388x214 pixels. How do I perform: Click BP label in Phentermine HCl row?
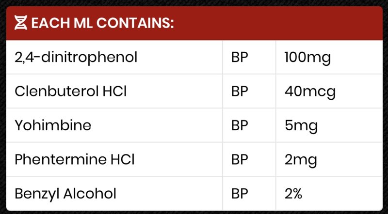tap(240, 160)
